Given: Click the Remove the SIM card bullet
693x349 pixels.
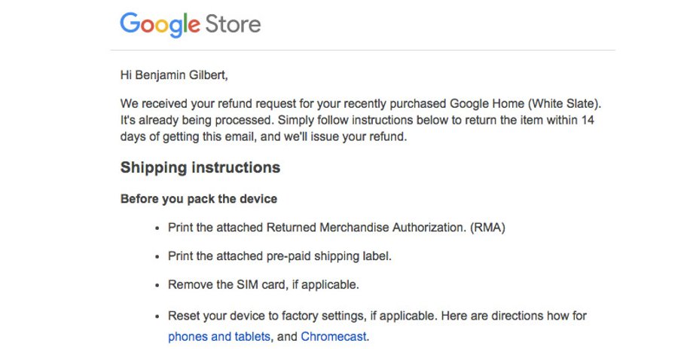Looking at the screenshot, I should (x=264, y=285).
